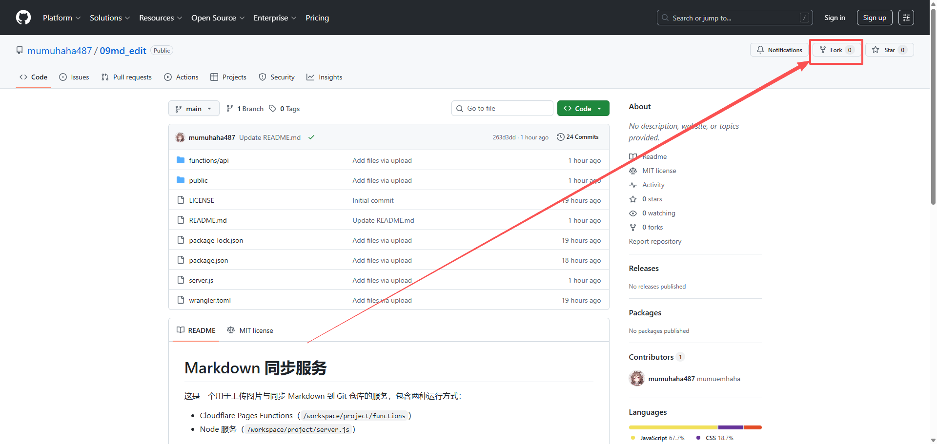Fork the 09md_edit repository
The image size is (937, 444).
(x=836, y=50)
